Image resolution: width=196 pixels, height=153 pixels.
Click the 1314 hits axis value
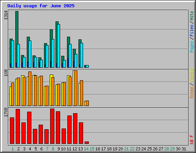click(6, 15)
